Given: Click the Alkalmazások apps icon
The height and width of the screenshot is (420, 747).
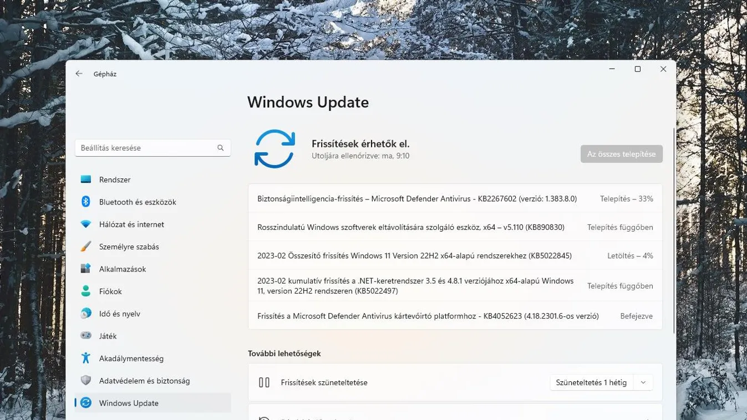Looking at the screenshot, I should click(85, 269).
